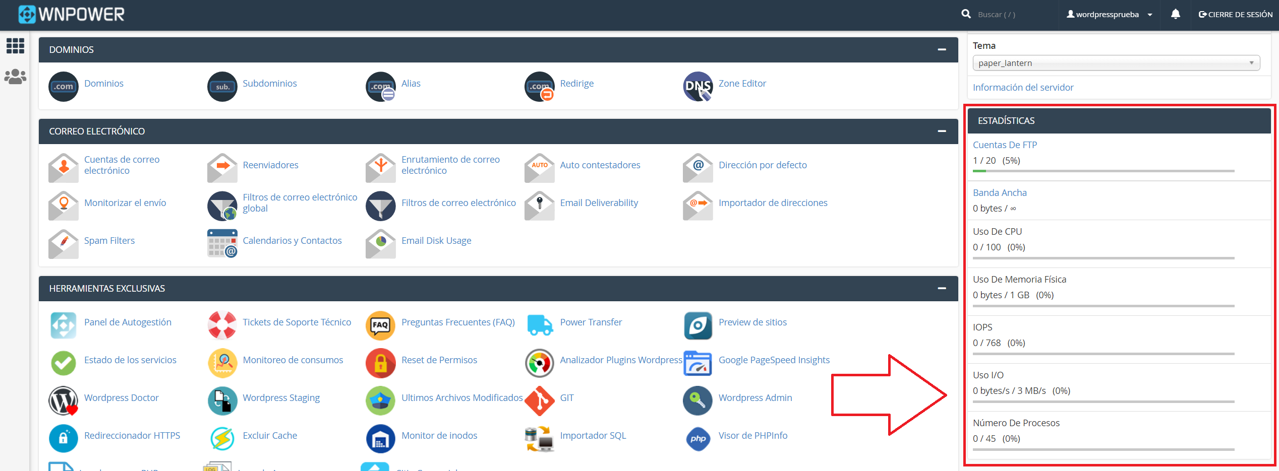Screen dimensions: 1279x471
Task: Open the sidebar apps grid icon
Action: [x=15, y=46]
